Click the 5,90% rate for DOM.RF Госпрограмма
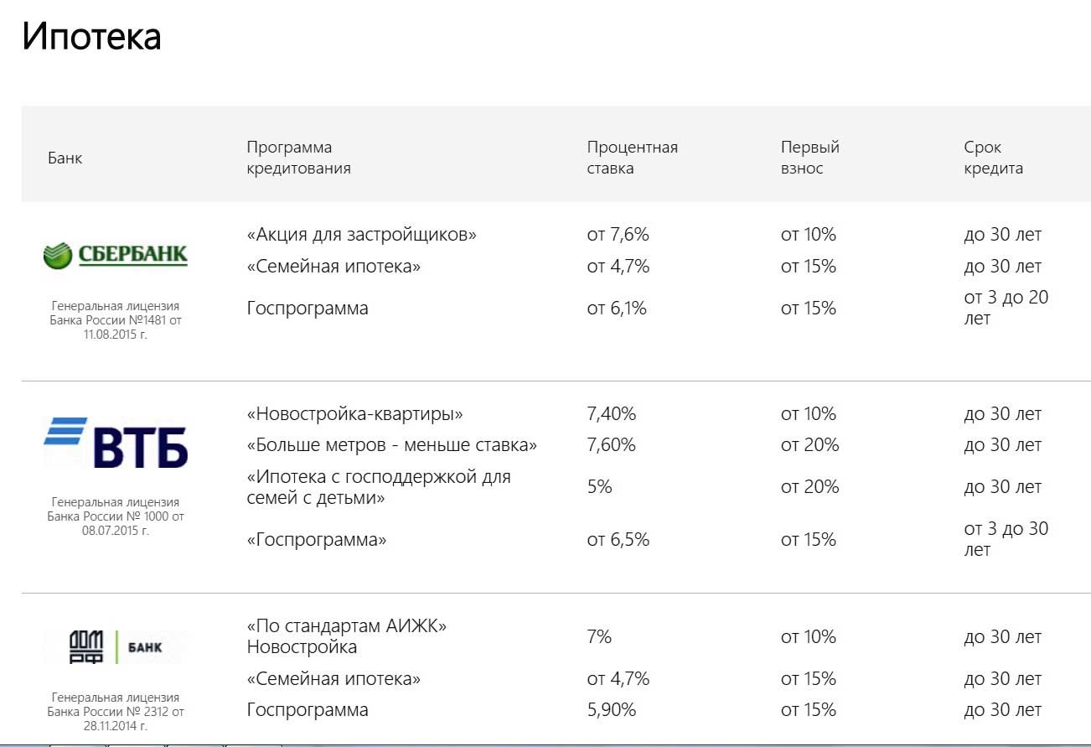The image size is (1091, 747). point(611,710)
